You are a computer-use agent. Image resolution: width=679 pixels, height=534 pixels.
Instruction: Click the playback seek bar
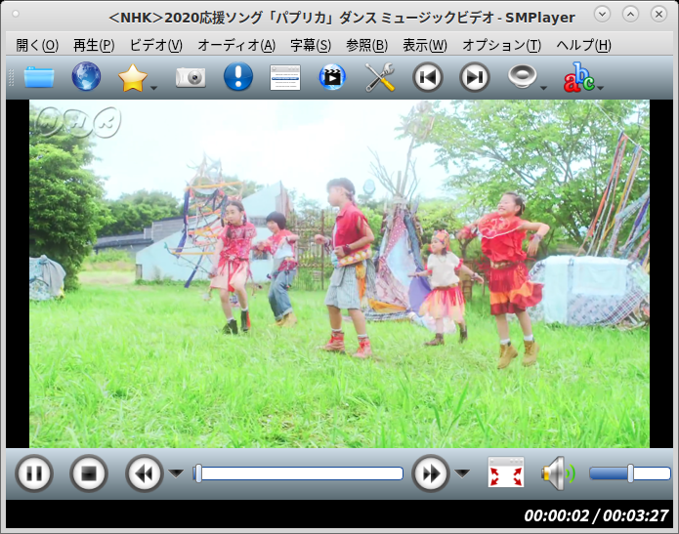pos(298,473)
